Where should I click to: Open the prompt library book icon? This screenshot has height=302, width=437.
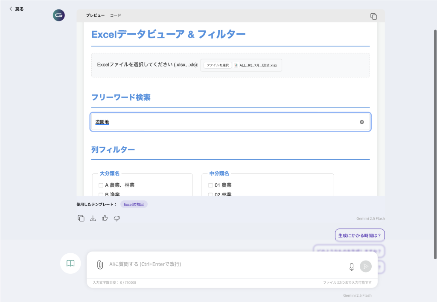tap(70, 264)
